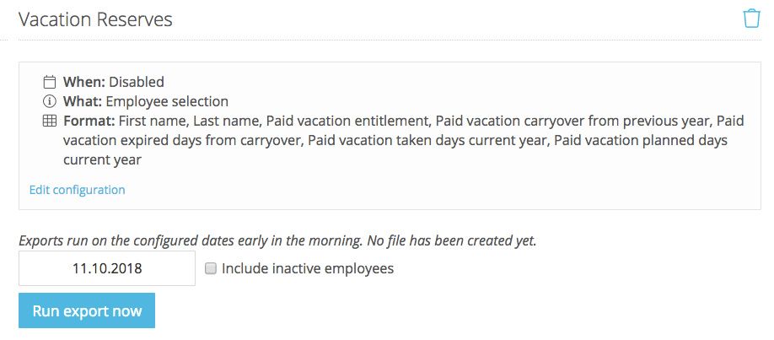This screenshot has height=340, width=774.
Task: Click Paid vacation entitlement in the format list
Action: [x=347, y=121]
